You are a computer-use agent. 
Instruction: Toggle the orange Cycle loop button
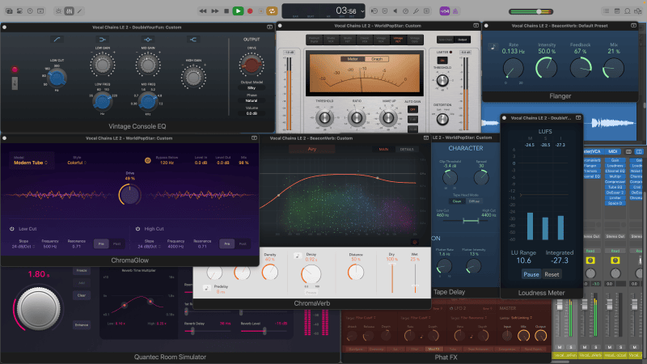pos(271,11)
